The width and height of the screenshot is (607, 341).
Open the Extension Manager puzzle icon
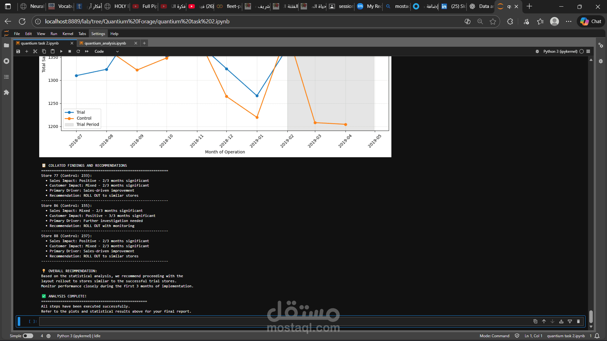[x=6, y=93]
